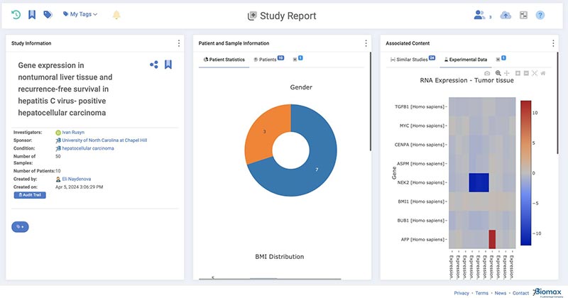
Task: Switch to Similar Studies tab
Action: click(413, 60)
